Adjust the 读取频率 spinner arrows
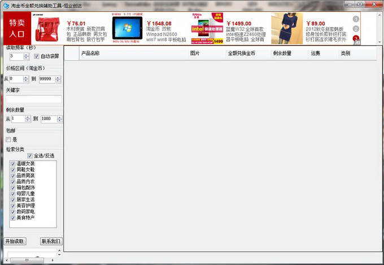Screen dimensions: 384x265 point(26,56)
